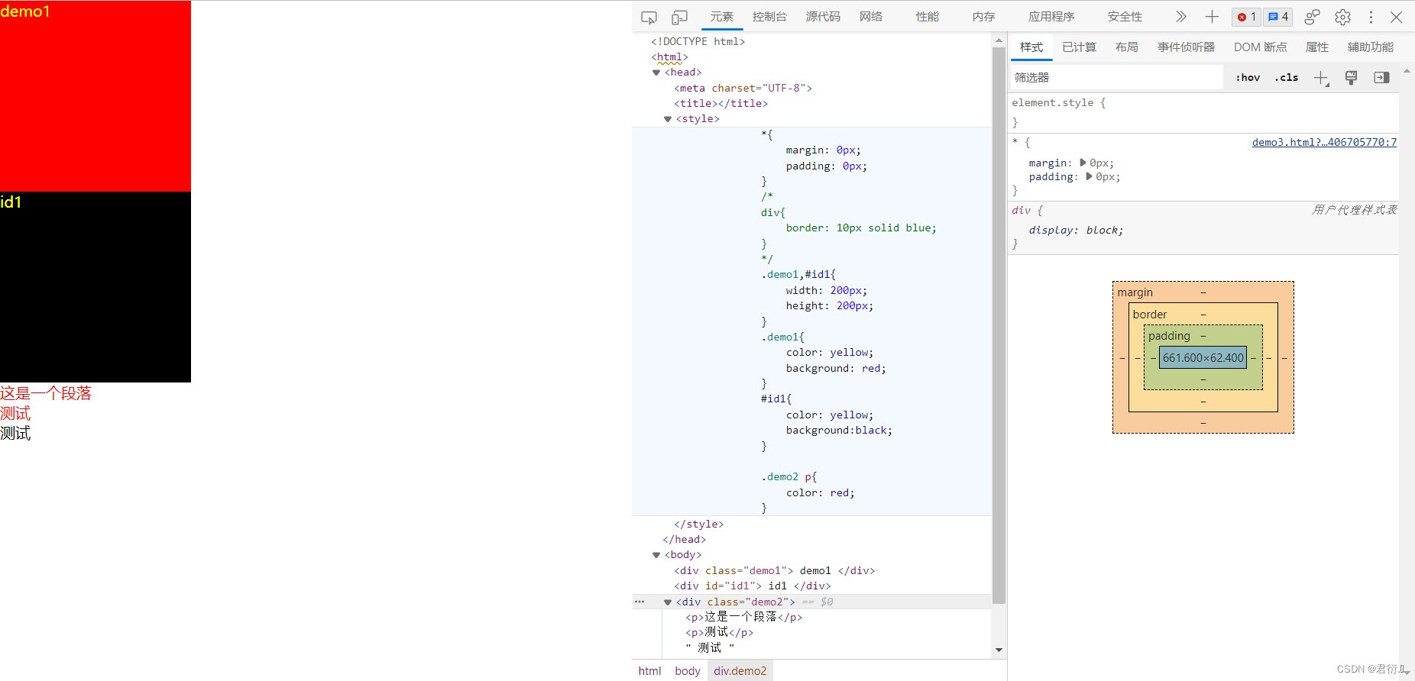Collapse the head node in DOM tree
This screenshot has height=681, width=1415.
click(656, 73)
